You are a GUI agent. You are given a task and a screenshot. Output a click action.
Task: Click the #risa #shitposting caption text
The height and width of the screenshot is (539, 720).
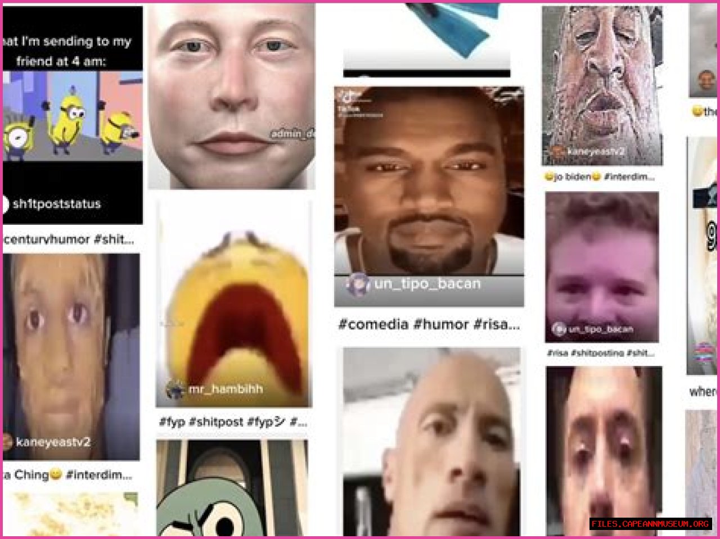pos(600,353)
